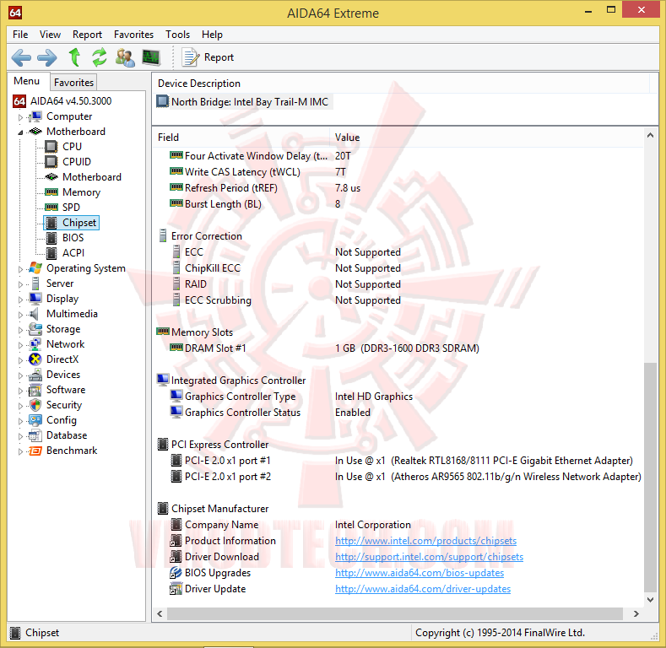Click the Network icon in tree
The image size is (666, 648).
pos(35,344)
